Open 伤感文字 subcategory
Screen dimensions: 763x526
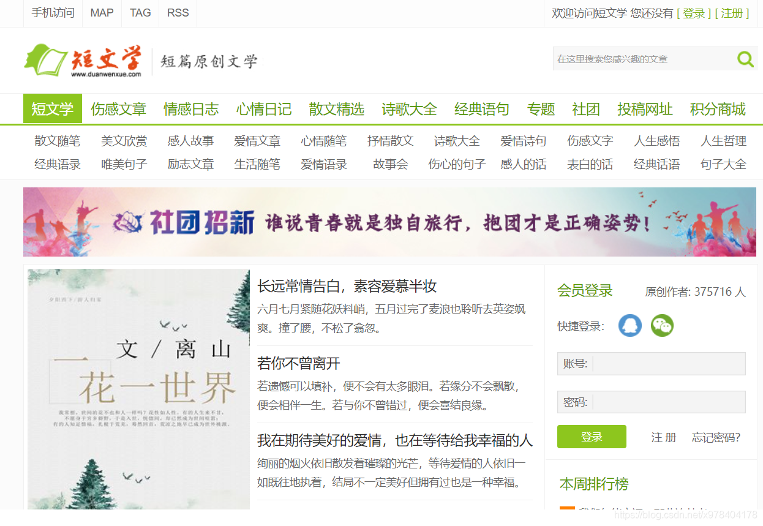click(x=590, y=141)
